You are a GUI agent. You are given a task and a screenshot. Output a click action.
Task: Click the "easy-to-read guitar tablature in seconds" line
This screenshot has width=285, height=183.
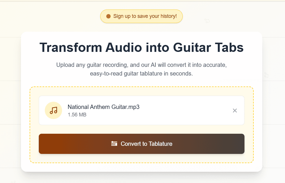pos(141,73)
